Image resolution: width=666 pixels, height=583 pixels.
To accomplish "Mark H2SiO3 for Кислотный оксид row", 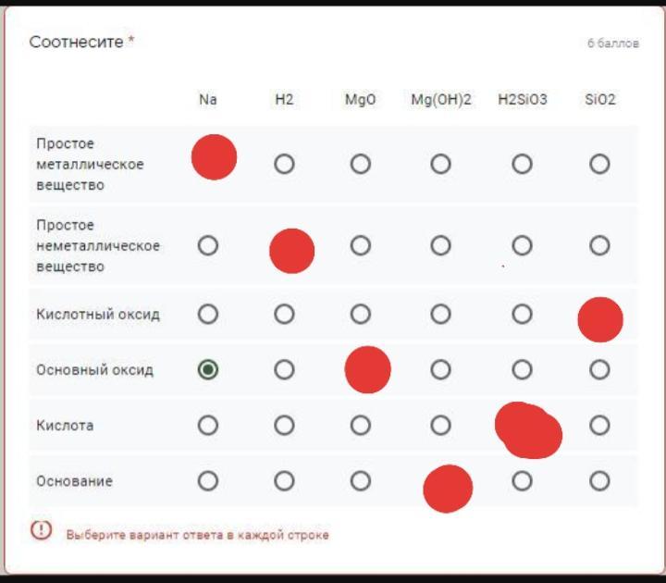I will tap(522, 315).
